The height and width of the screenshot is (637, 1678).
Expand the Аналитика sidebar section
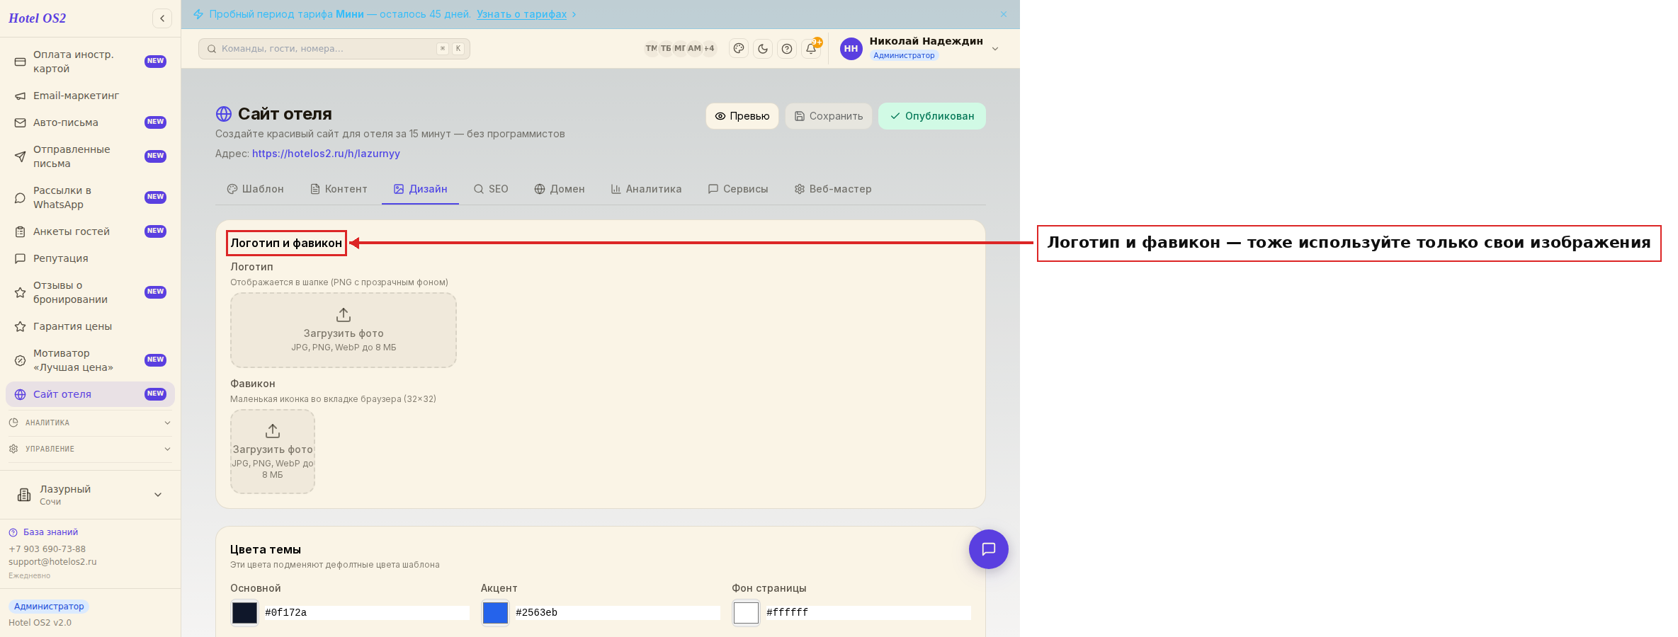[90, 423]
